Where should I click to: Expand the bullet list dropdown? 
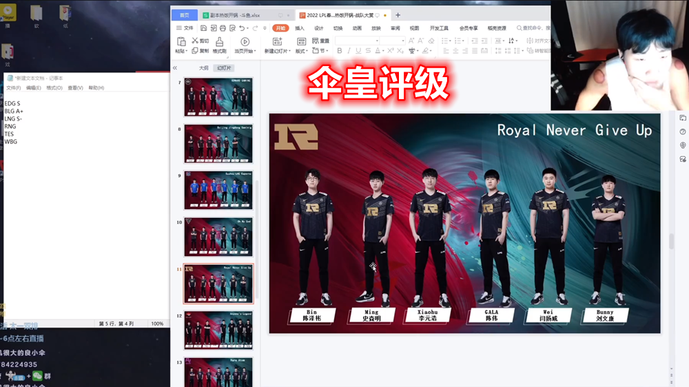(450, 41)
